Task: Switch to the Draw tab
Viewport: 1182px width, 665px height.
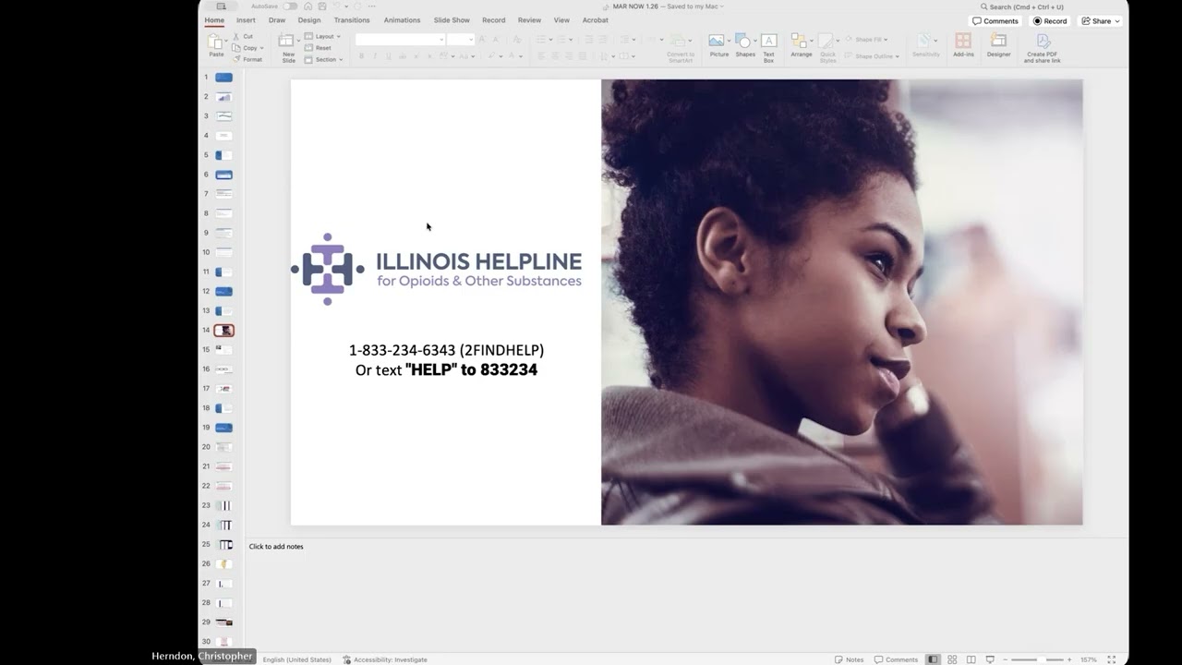Action: [x=277, y=20]
